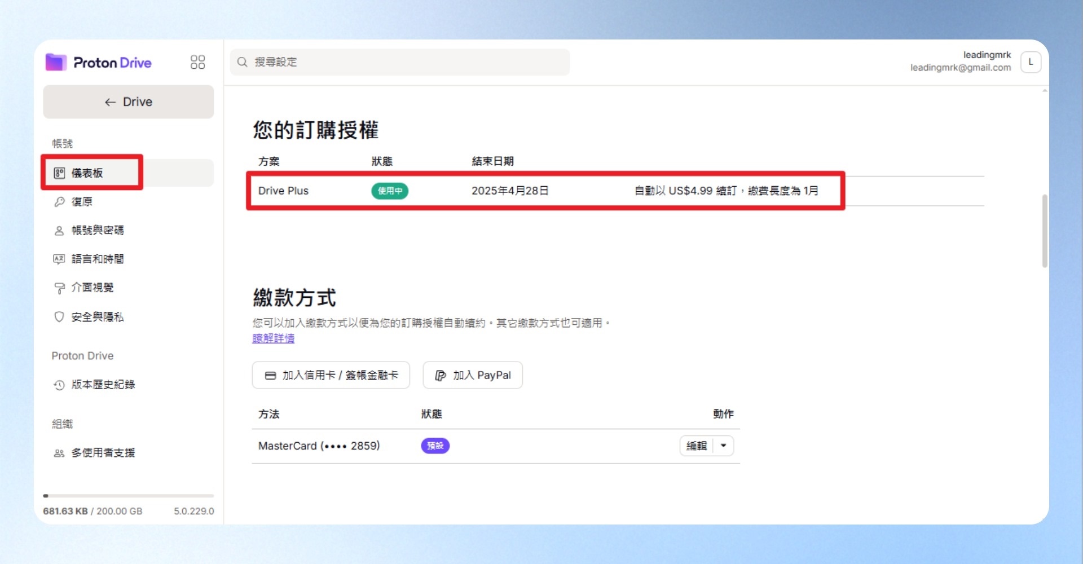Image resolution: width=1083 pixels, height=564 pixels.
Task: Select the Drive Plus plan name
Action: tap(284, 191)
